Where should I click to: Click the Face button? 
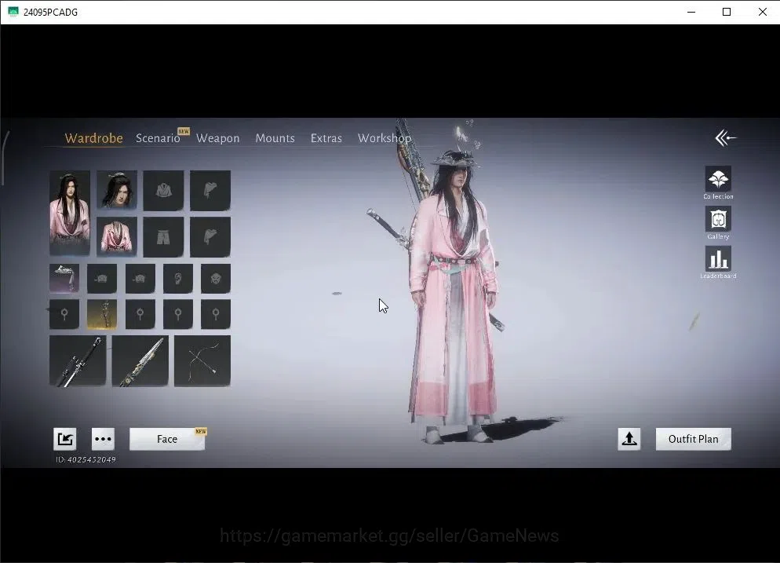[167, 439]
